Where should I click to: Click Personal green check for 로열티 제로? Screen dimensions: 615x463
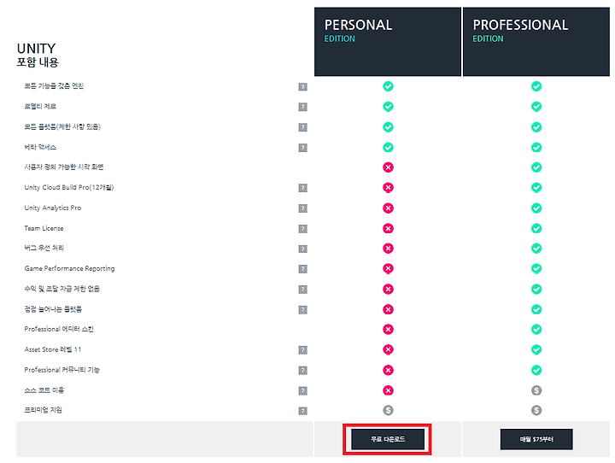point(388,107)
